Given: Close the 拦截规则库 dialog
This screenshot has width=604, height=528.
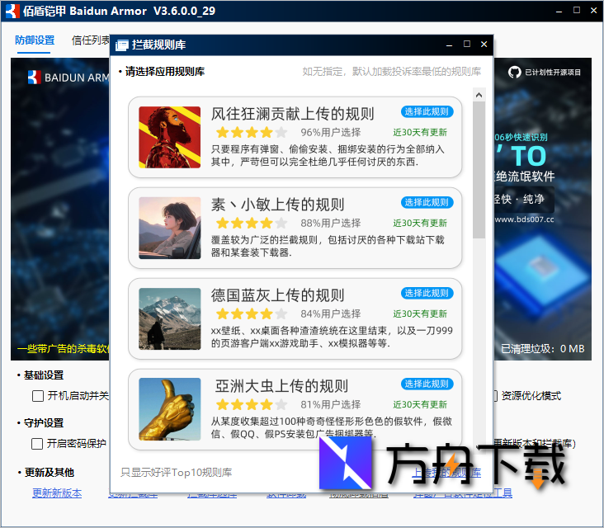Looking at the screenshot, I should click(484, 45).
